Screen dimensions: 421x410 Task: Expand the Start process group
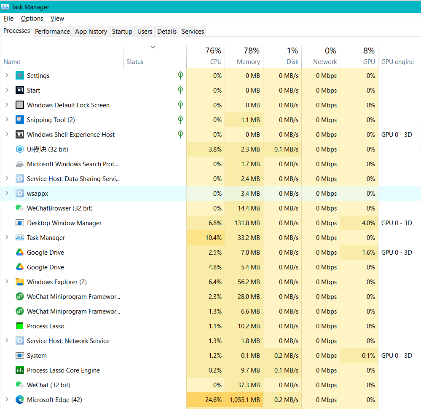coord(7,90)
